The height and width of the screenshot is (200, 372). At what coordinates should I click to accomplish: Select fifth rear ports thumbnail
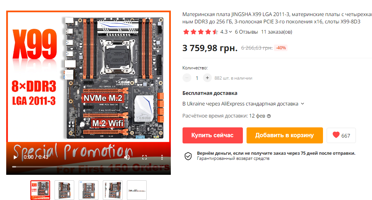137,190
